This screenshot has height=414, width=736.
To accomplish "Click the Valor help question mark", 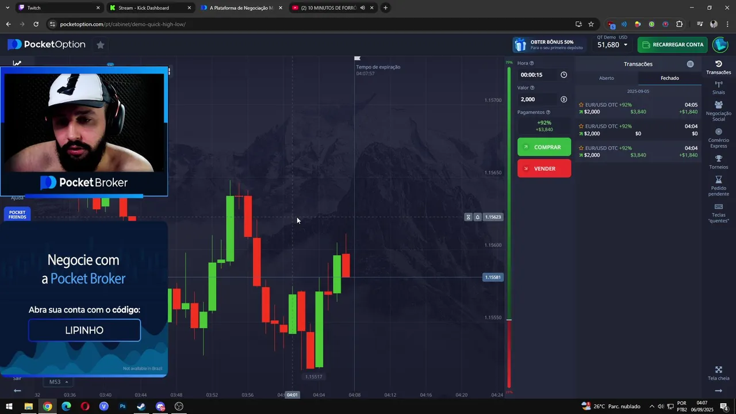I will coord(532,88).
